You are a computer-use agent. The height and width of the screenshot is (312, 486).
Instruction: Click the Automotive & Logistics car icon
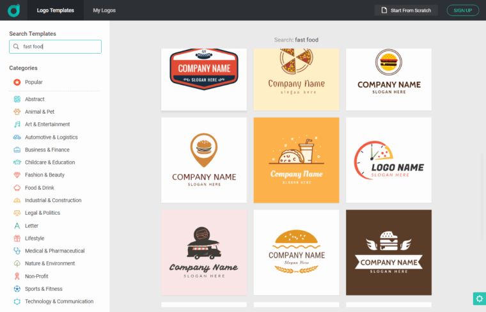tap(17, 137)
